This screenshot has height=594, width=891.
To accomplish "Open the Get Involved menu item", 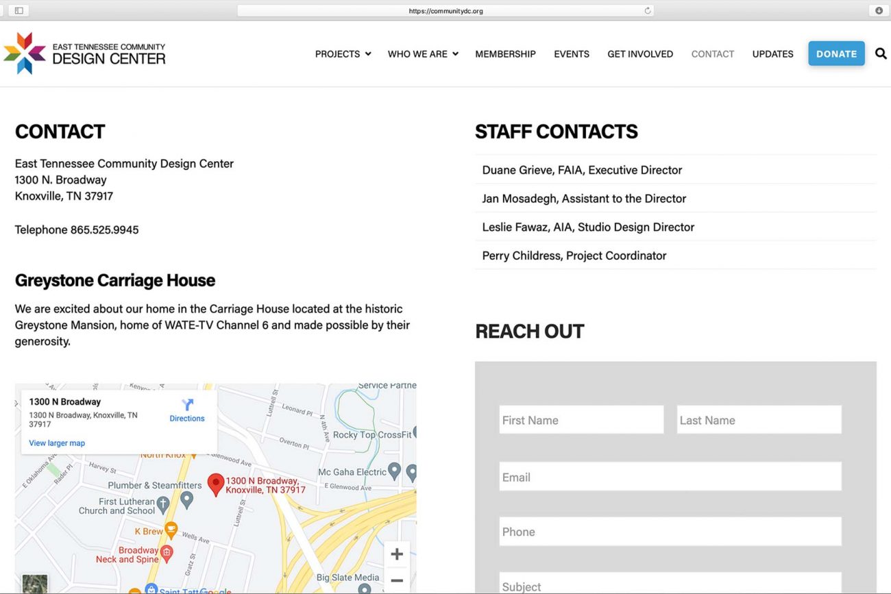I will 639,54.
